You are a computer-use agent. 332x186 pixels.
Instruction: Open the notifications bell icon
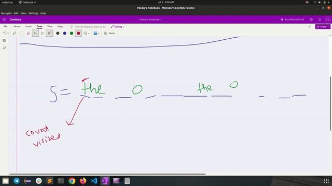[x=320, y=20]
